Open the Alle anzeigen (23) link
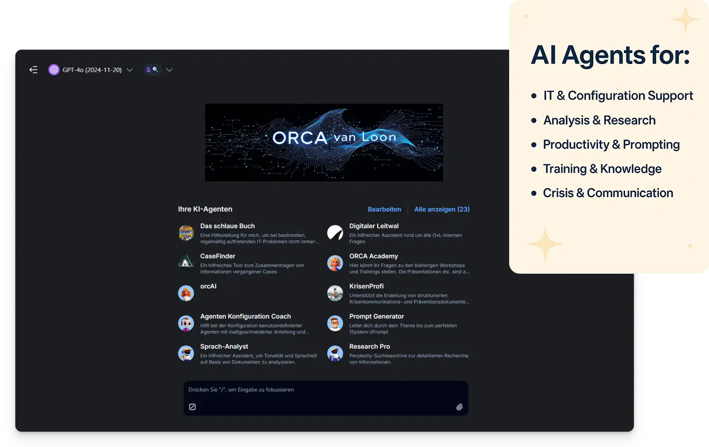 [x=442, y=209]
